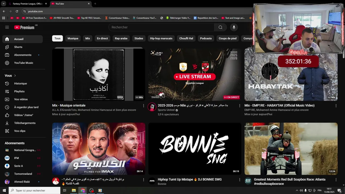This screenshot has width=345, height=194.
Task: Open the Windows notification center
Action: tap(339, 190)
